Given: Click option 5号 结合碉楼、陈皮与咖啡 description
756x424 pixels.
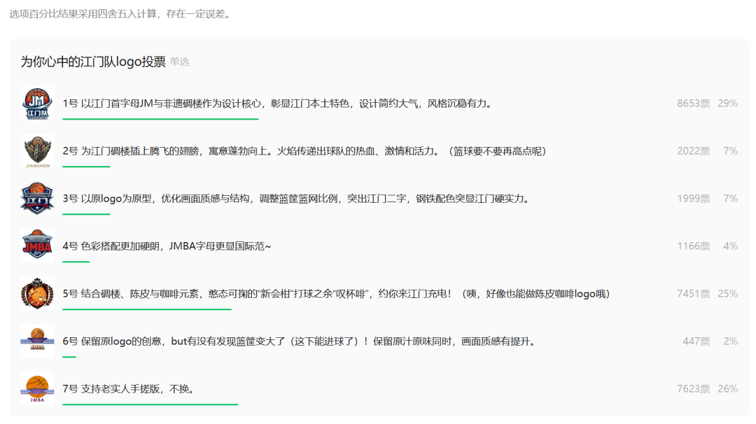Looking at the screenshot, I should tap(336, 294).
